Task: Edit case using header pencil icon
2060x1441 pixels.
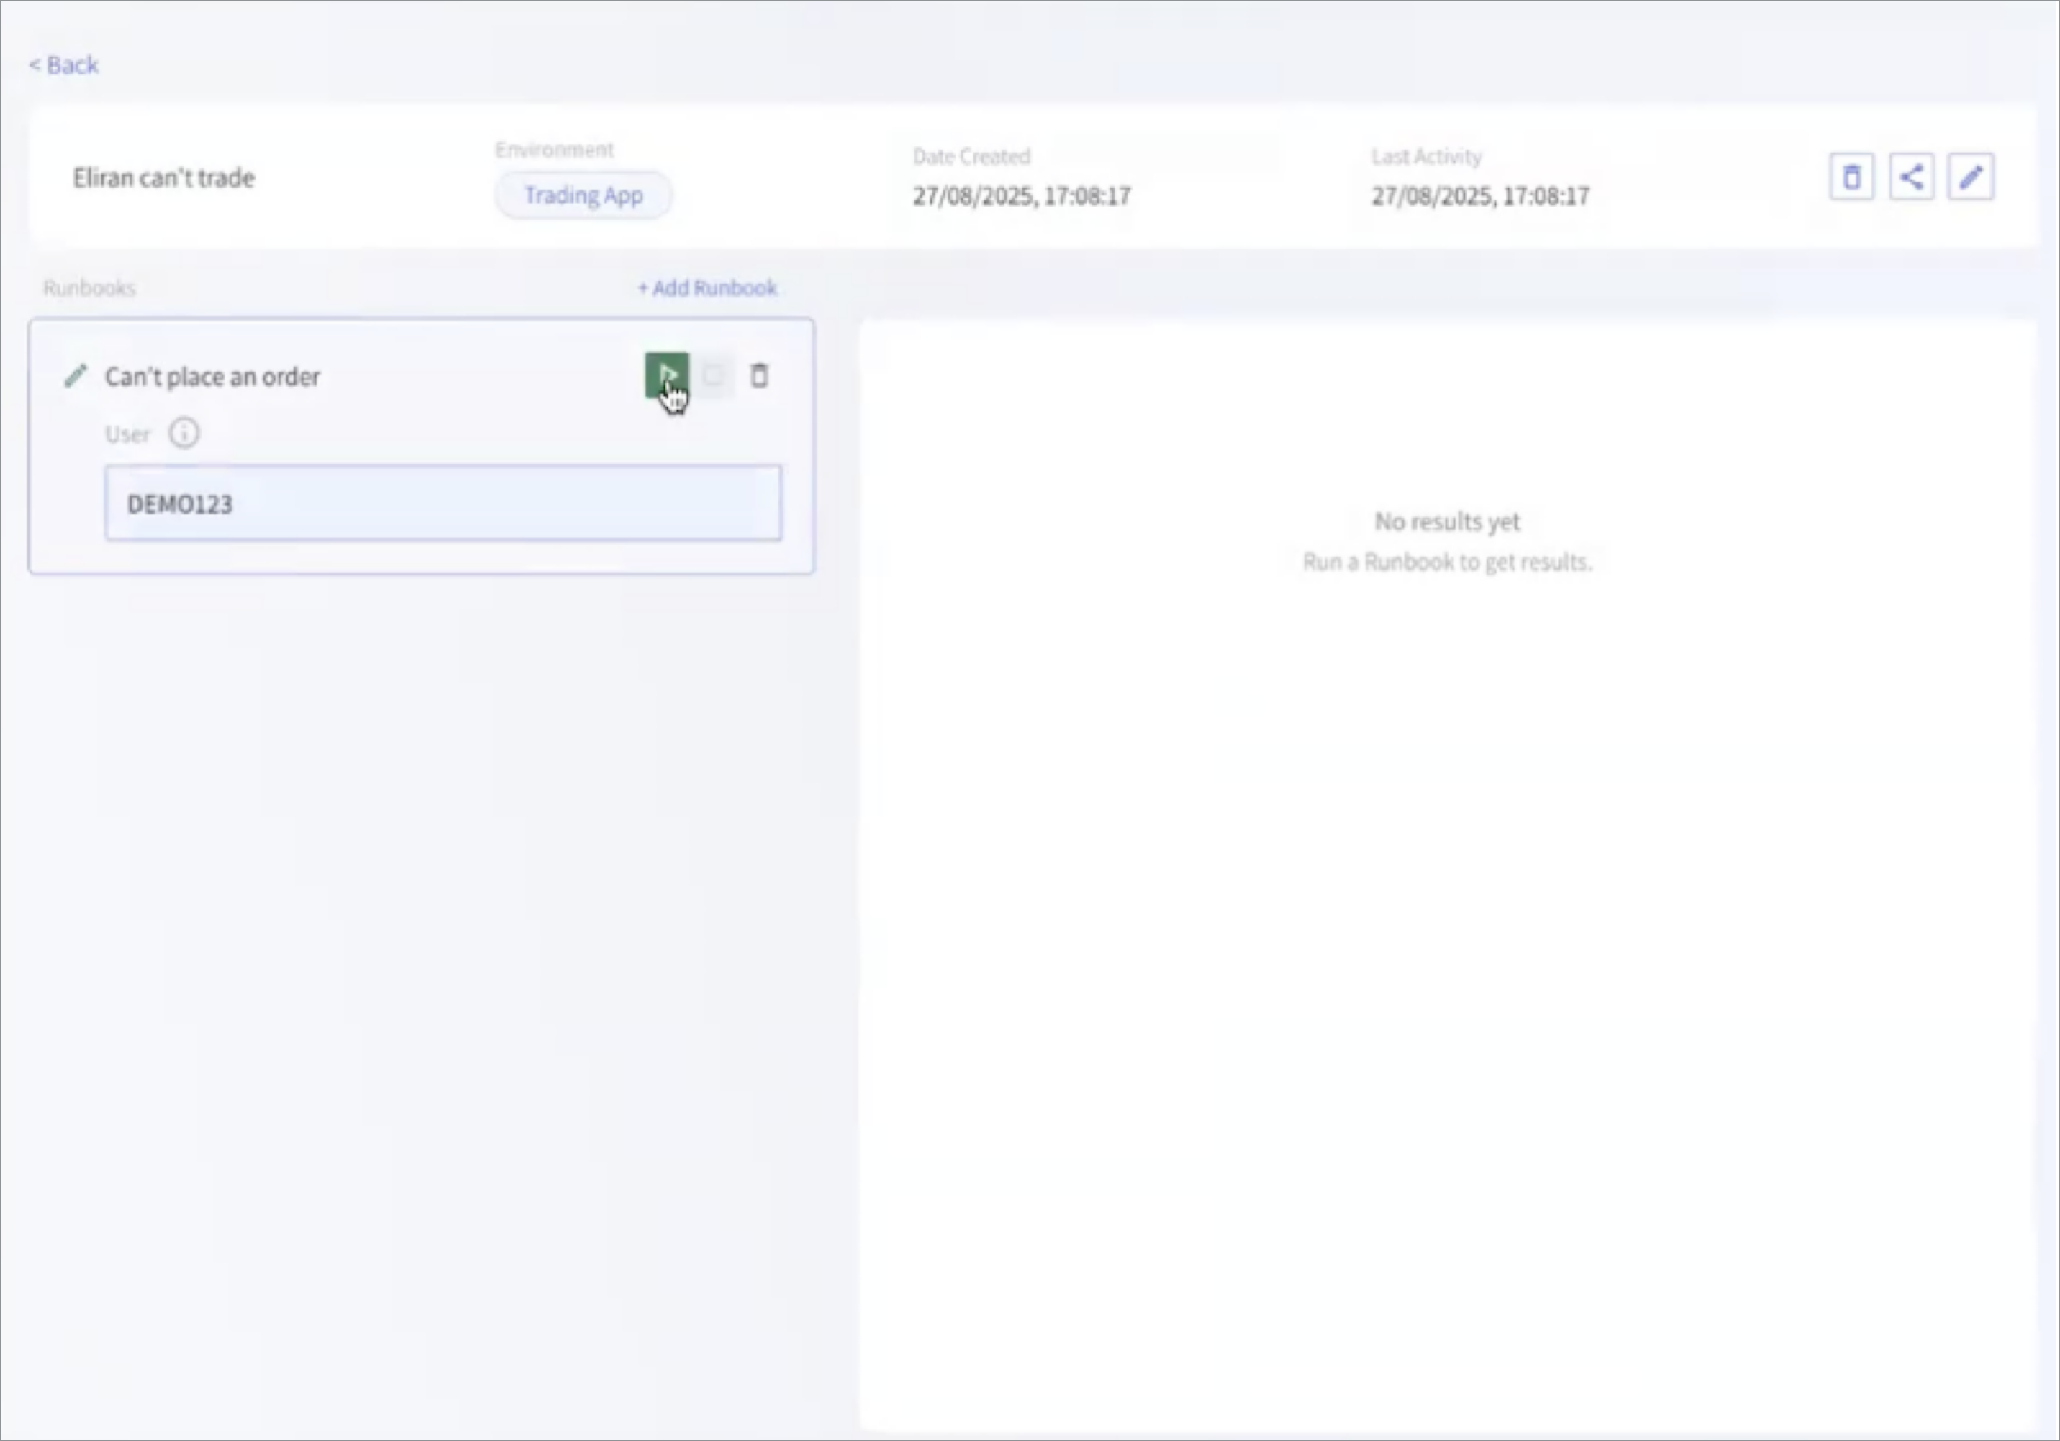Action: (1970, 177)
